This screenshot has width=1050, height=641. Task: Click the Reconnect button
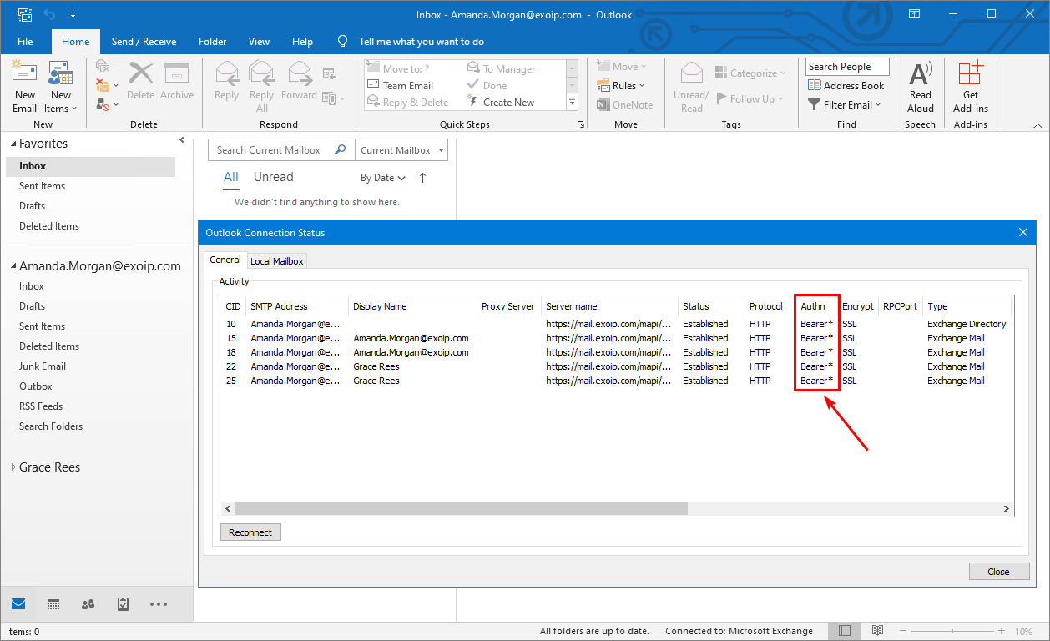click(250, 532)
